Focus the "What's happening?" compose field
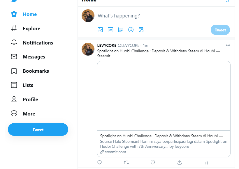This screenshot has height=169, width=239. point(164,16)
